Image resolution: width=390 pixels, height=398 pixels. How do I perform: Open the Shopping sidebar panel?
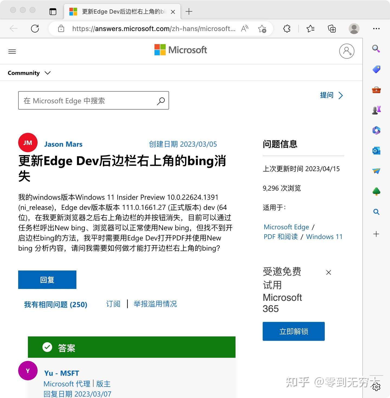click(376, 69)
